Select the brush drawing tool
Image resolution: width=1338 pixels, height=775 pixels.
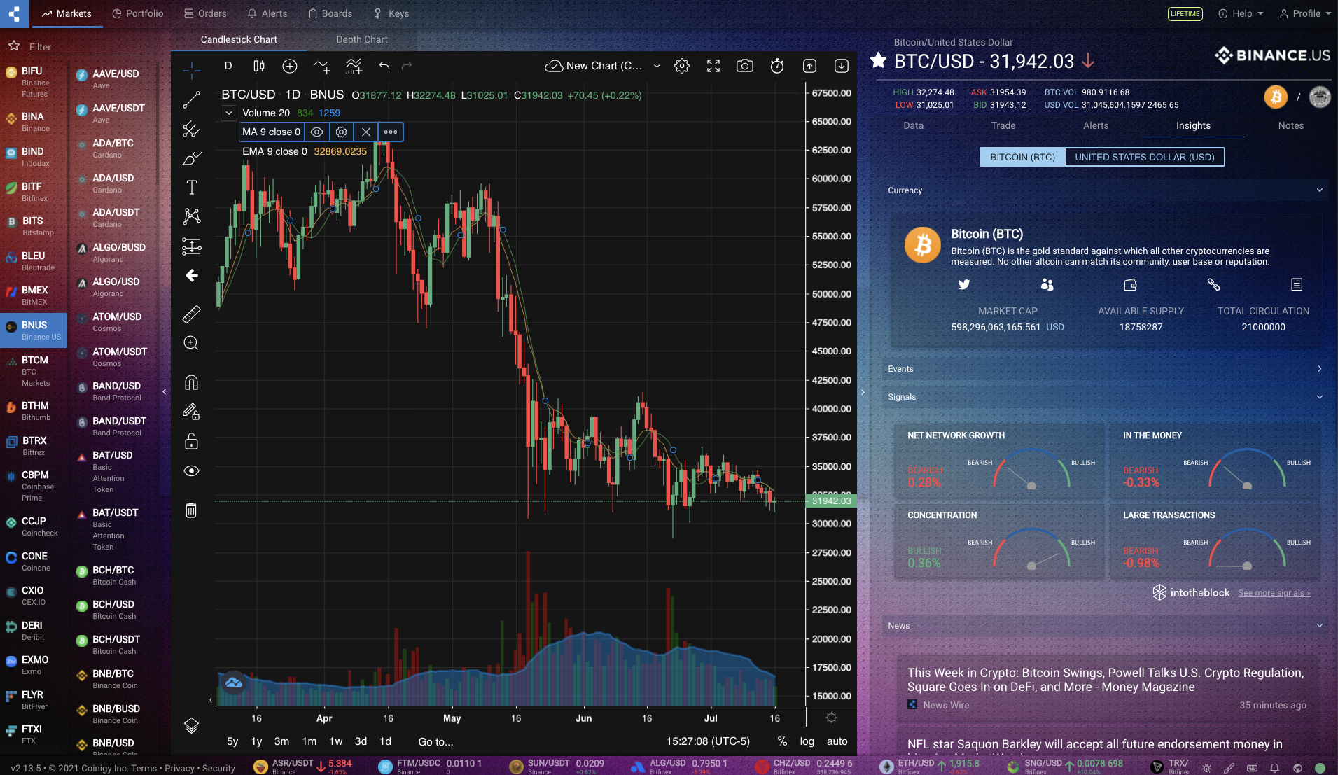pos(191,159)
